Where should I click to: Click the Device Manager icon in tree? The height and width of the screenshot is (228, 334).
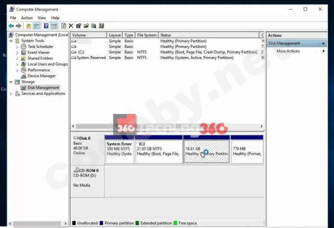click(24, 76)
